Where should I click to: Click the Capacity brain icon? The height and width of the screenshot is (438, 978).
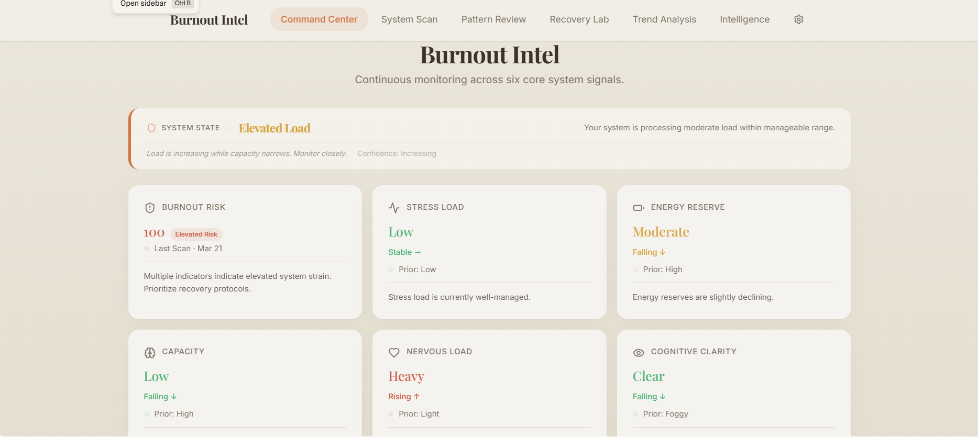coord(150,353)
